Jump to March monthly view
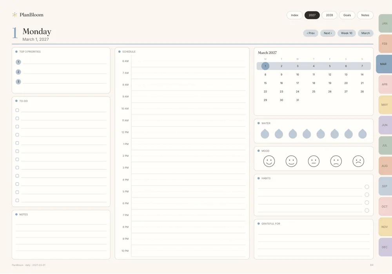The height and width of the screenshot is (274, 392). pos(365,33)
